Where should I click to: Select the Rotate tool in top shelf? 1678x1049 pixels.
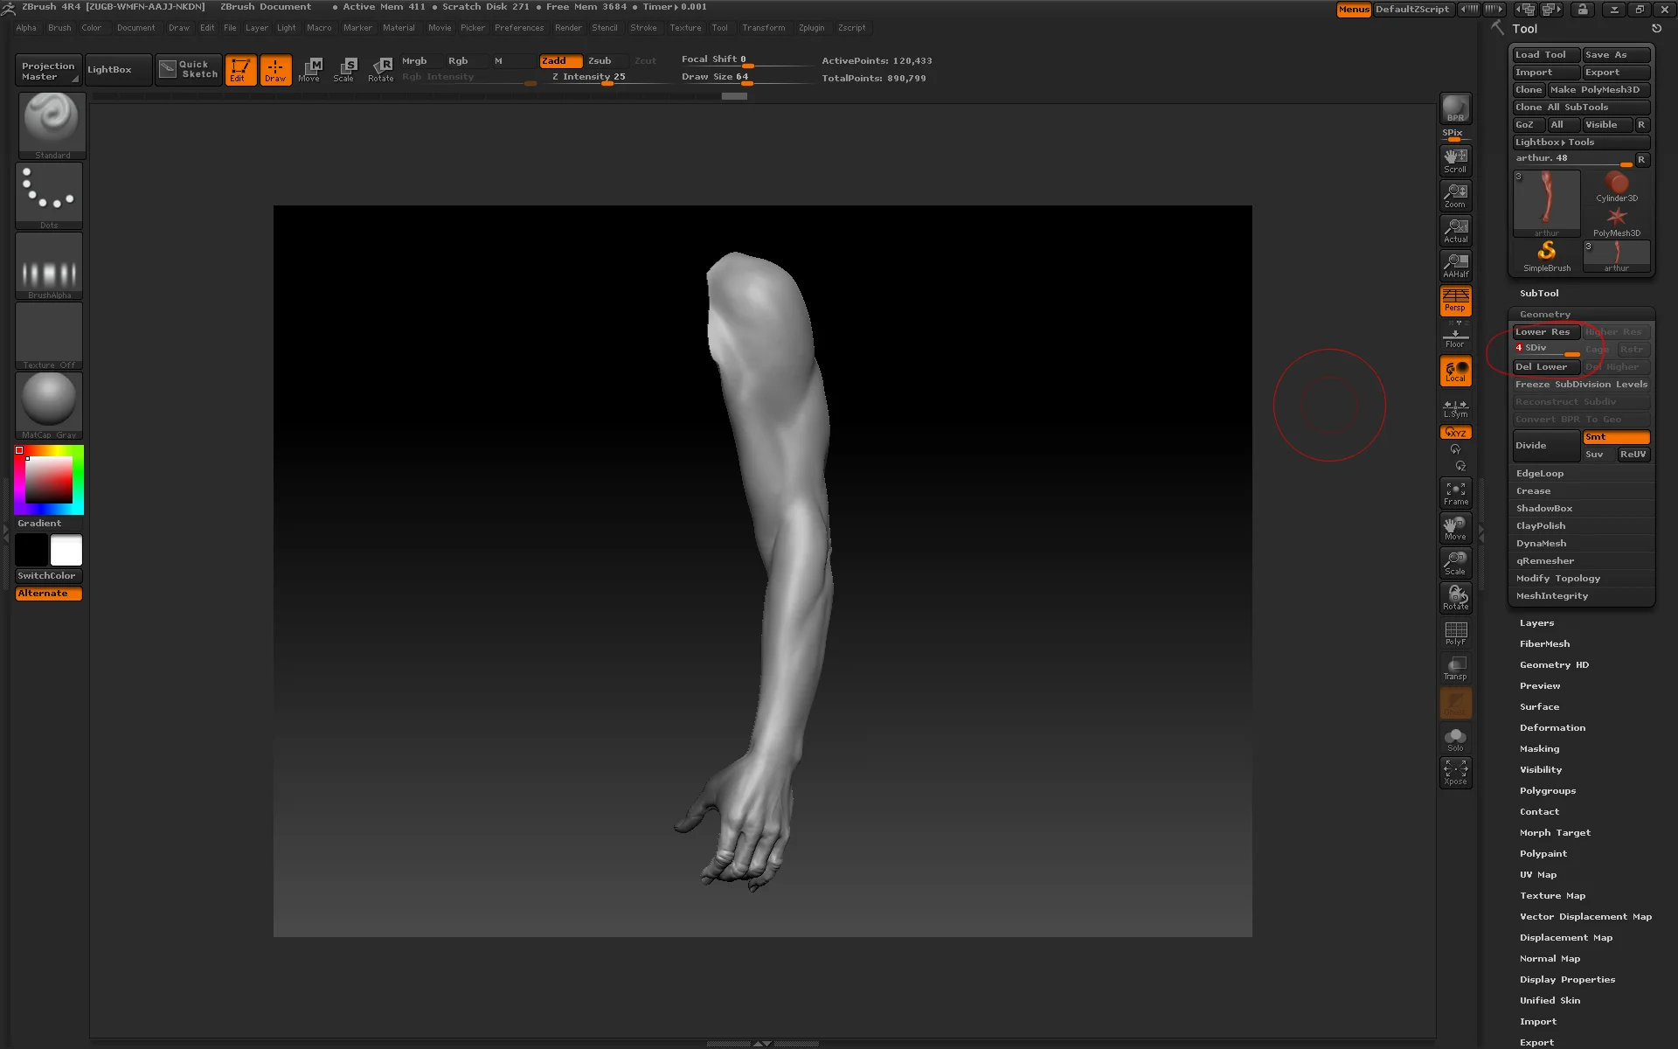click(381, 70)
